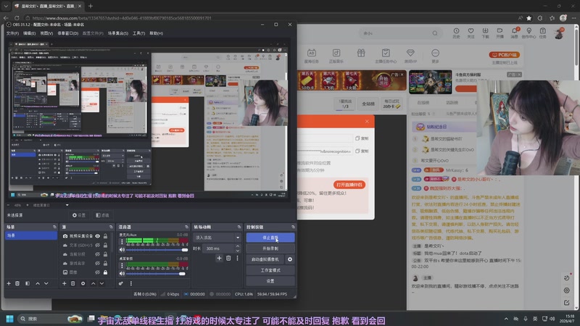Remove the selected source using the trash icon
580x326 pixels.
pyautogui.click(x=73, y=283)
